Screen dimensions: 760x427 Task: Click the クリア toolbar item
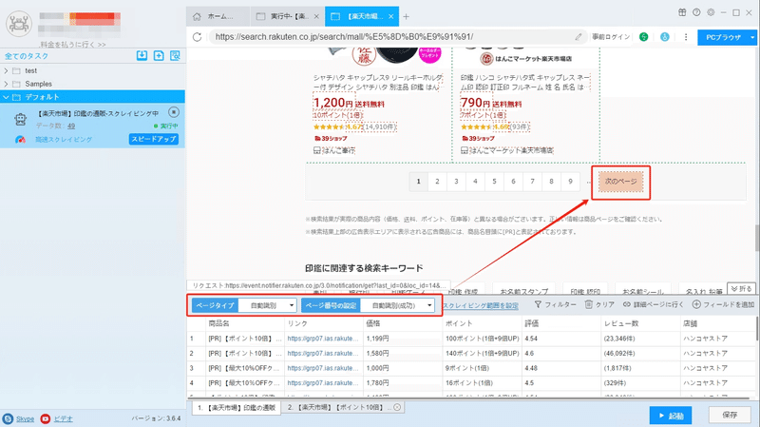[x=599, y=304]
